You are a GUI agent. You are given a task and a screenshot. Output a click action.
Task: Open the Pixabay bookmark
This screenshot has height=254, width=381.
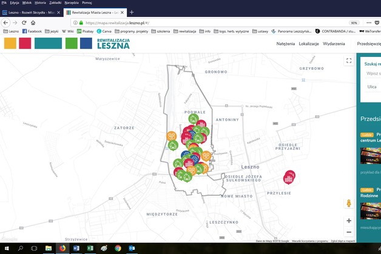point(86,32)
